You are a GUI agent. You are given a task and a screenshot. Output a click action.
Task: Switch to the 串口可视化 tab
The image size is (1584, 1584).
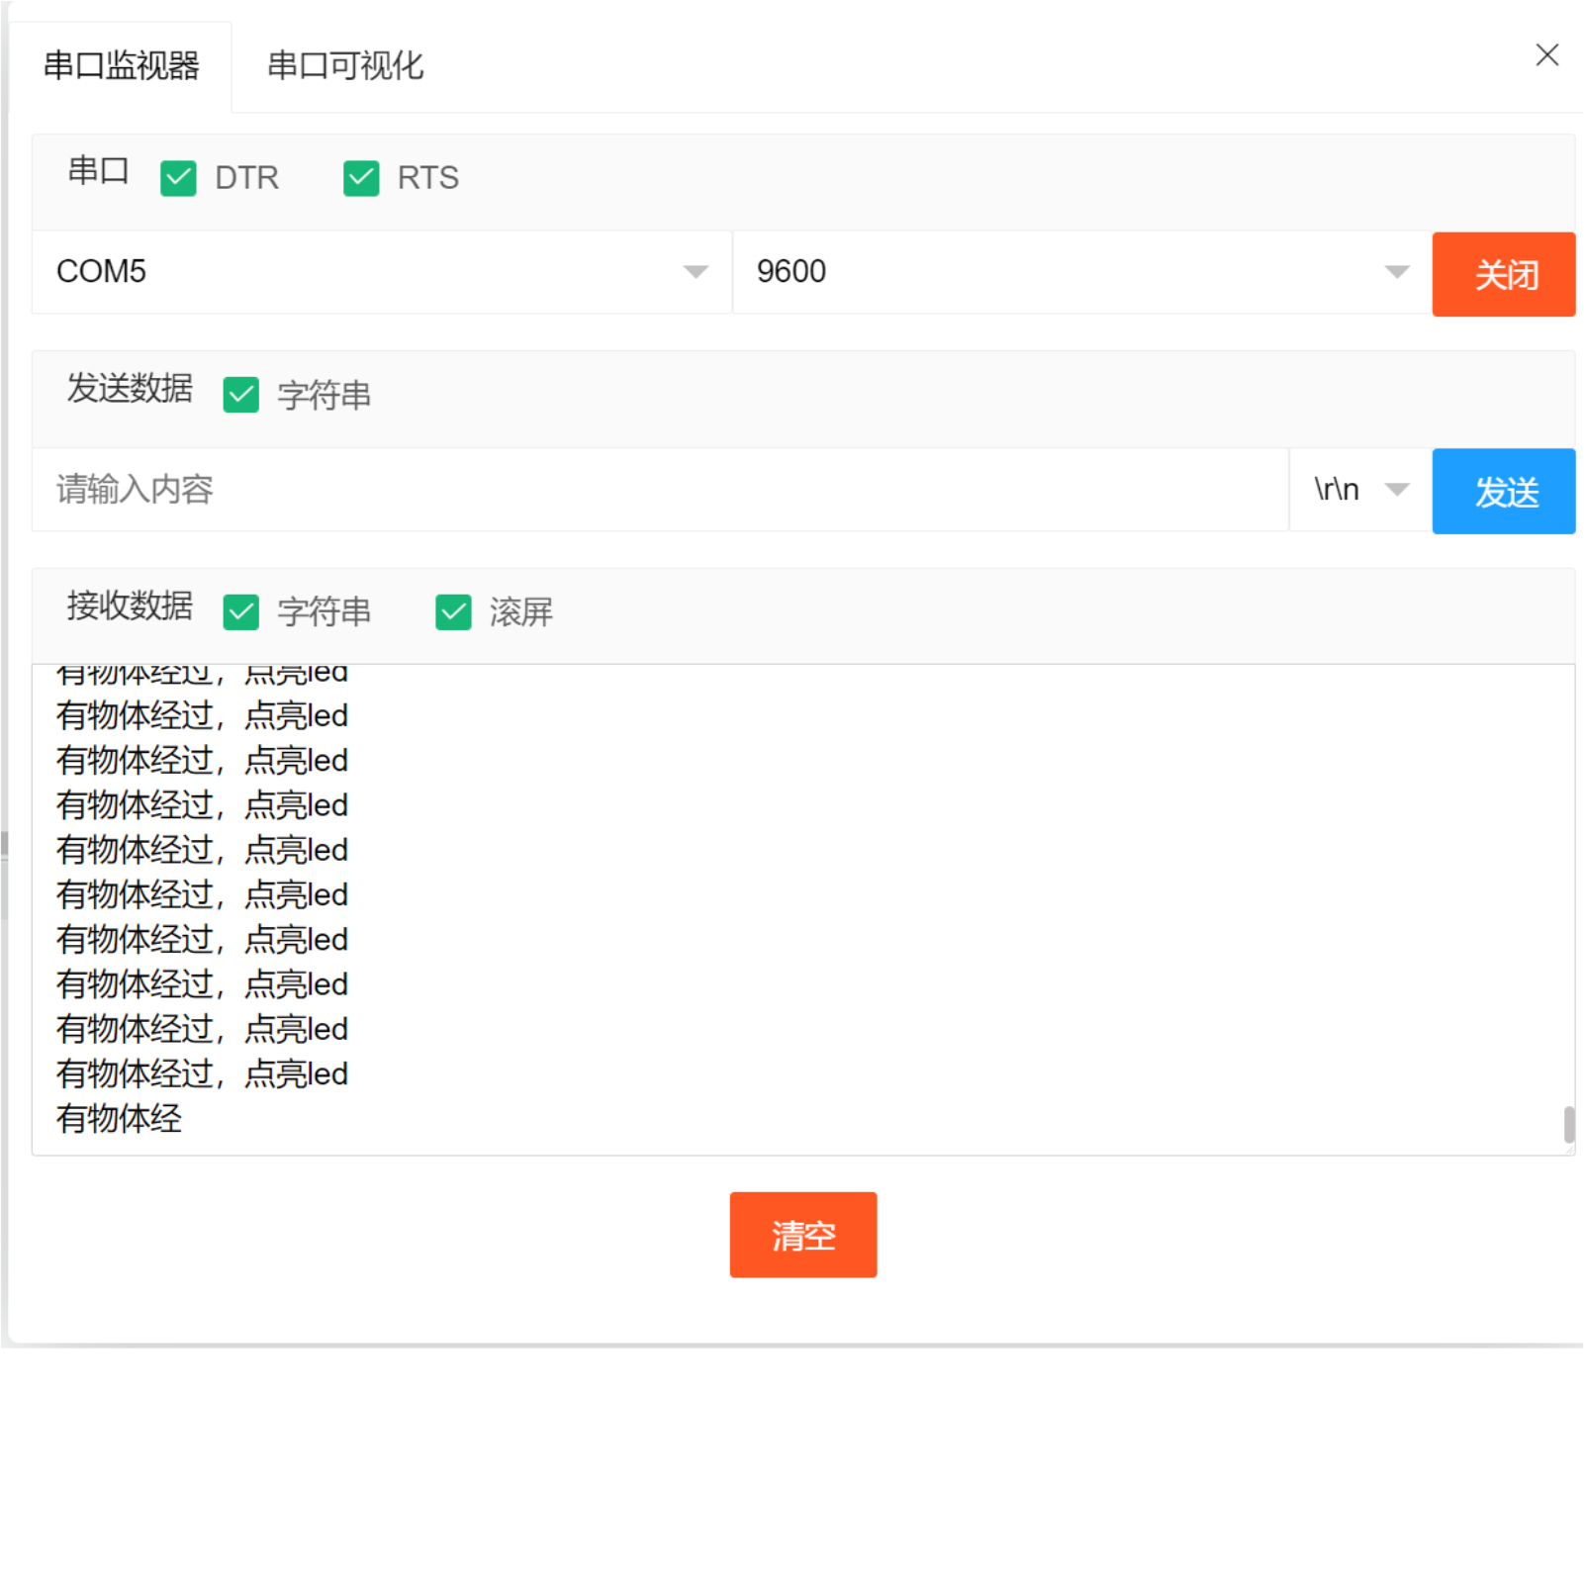tap(345, 66)
